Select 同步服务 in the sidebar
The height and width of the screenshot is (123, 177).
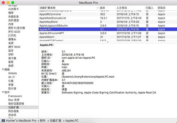pyautogui.click(x=13, y=111)
